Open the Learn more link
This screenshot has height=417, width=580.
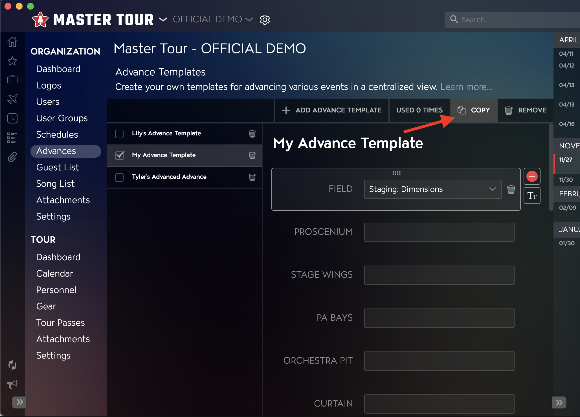coord(466,87)
